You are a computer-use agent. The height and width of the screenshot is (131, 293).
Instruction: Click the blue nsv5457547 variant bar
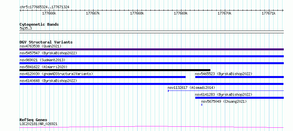tap(151, 56)
